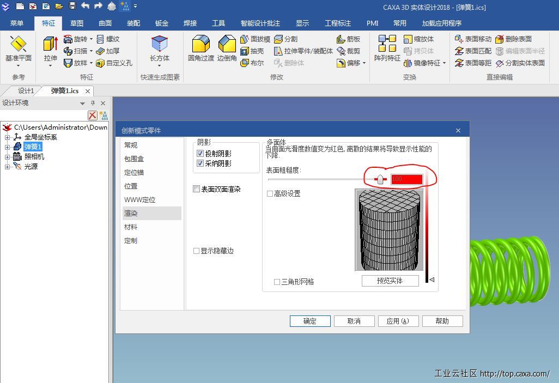The width and height of the screenshot is (559, 383).
Task: Click the 表面粗糙度 slider thumb
Action: pos(380,179)
